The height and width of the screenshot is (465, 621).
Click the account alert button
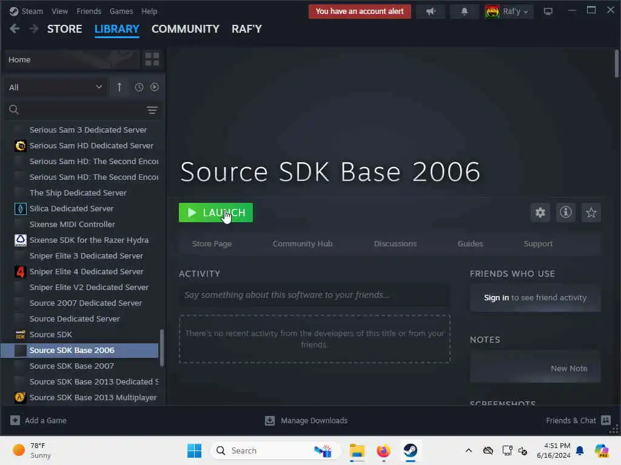click(x=360, y=11)
